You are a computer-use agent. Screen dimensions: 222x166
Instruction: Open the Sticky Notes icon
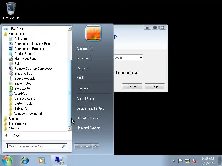[11, 84]
